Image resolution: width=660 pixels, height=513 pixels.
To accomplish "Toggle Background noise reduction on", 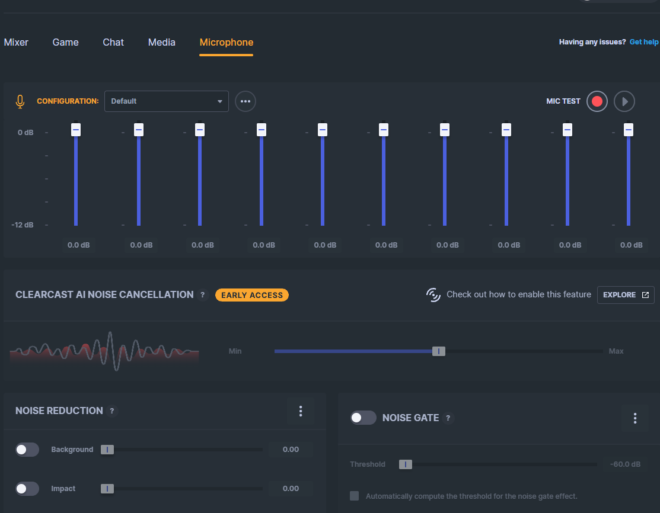I will click(x=27, y=450).
